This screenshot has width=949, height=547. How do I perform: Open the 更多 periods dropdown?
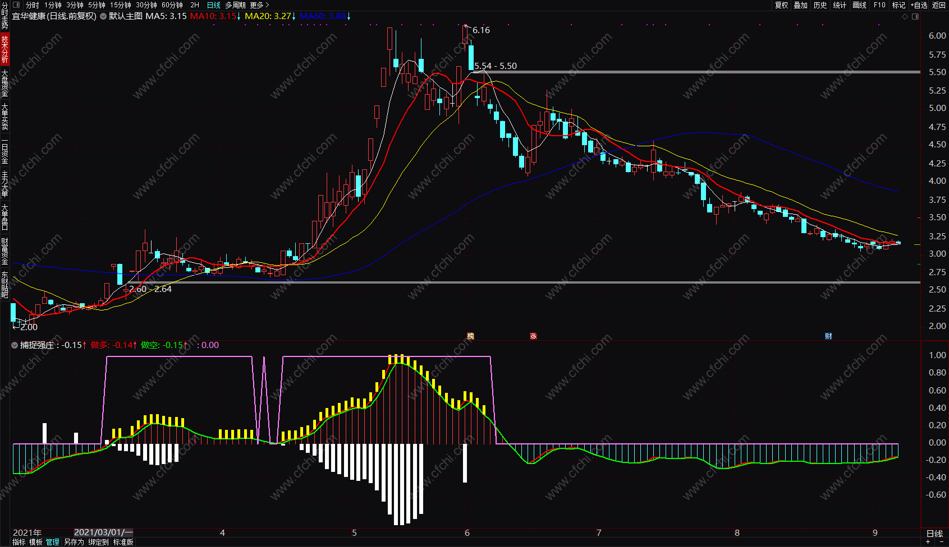[259, 5]
